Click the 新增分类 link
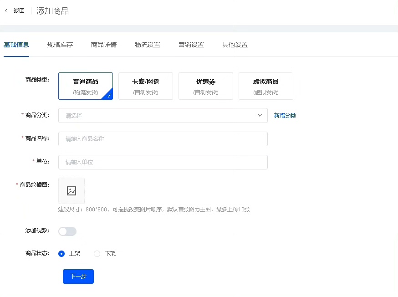 pyautogui.click(x=285, y=116)
